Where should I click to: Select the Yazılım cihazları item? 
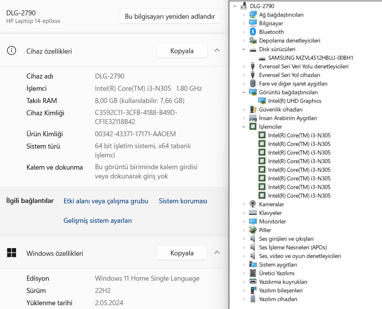point(278,299)
